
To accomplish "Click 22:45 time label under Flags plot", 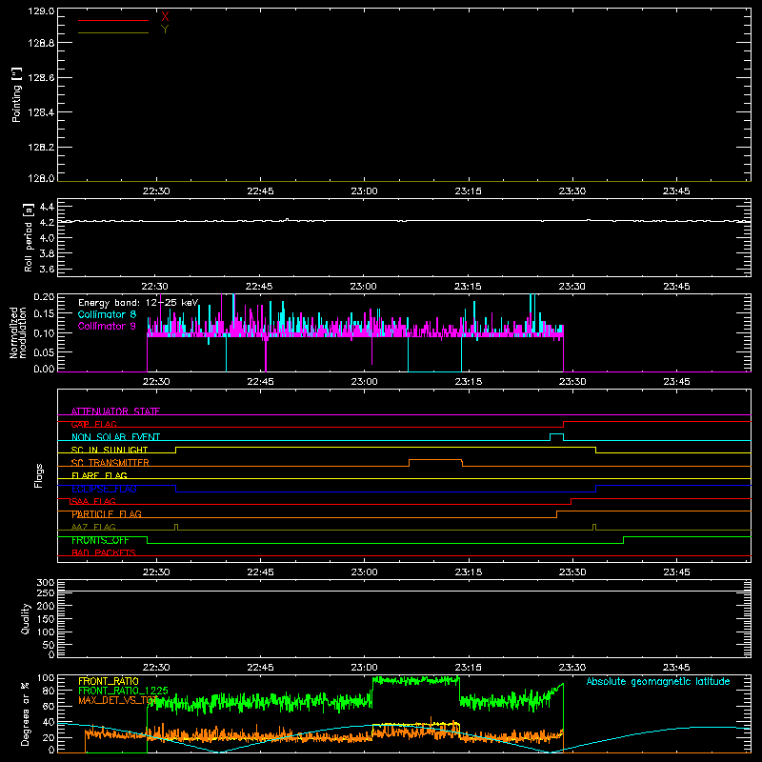I will [x=260, y=572].
